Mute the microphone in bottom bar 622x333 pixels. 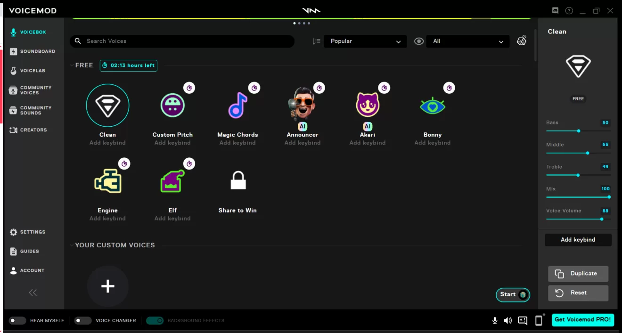495,321
